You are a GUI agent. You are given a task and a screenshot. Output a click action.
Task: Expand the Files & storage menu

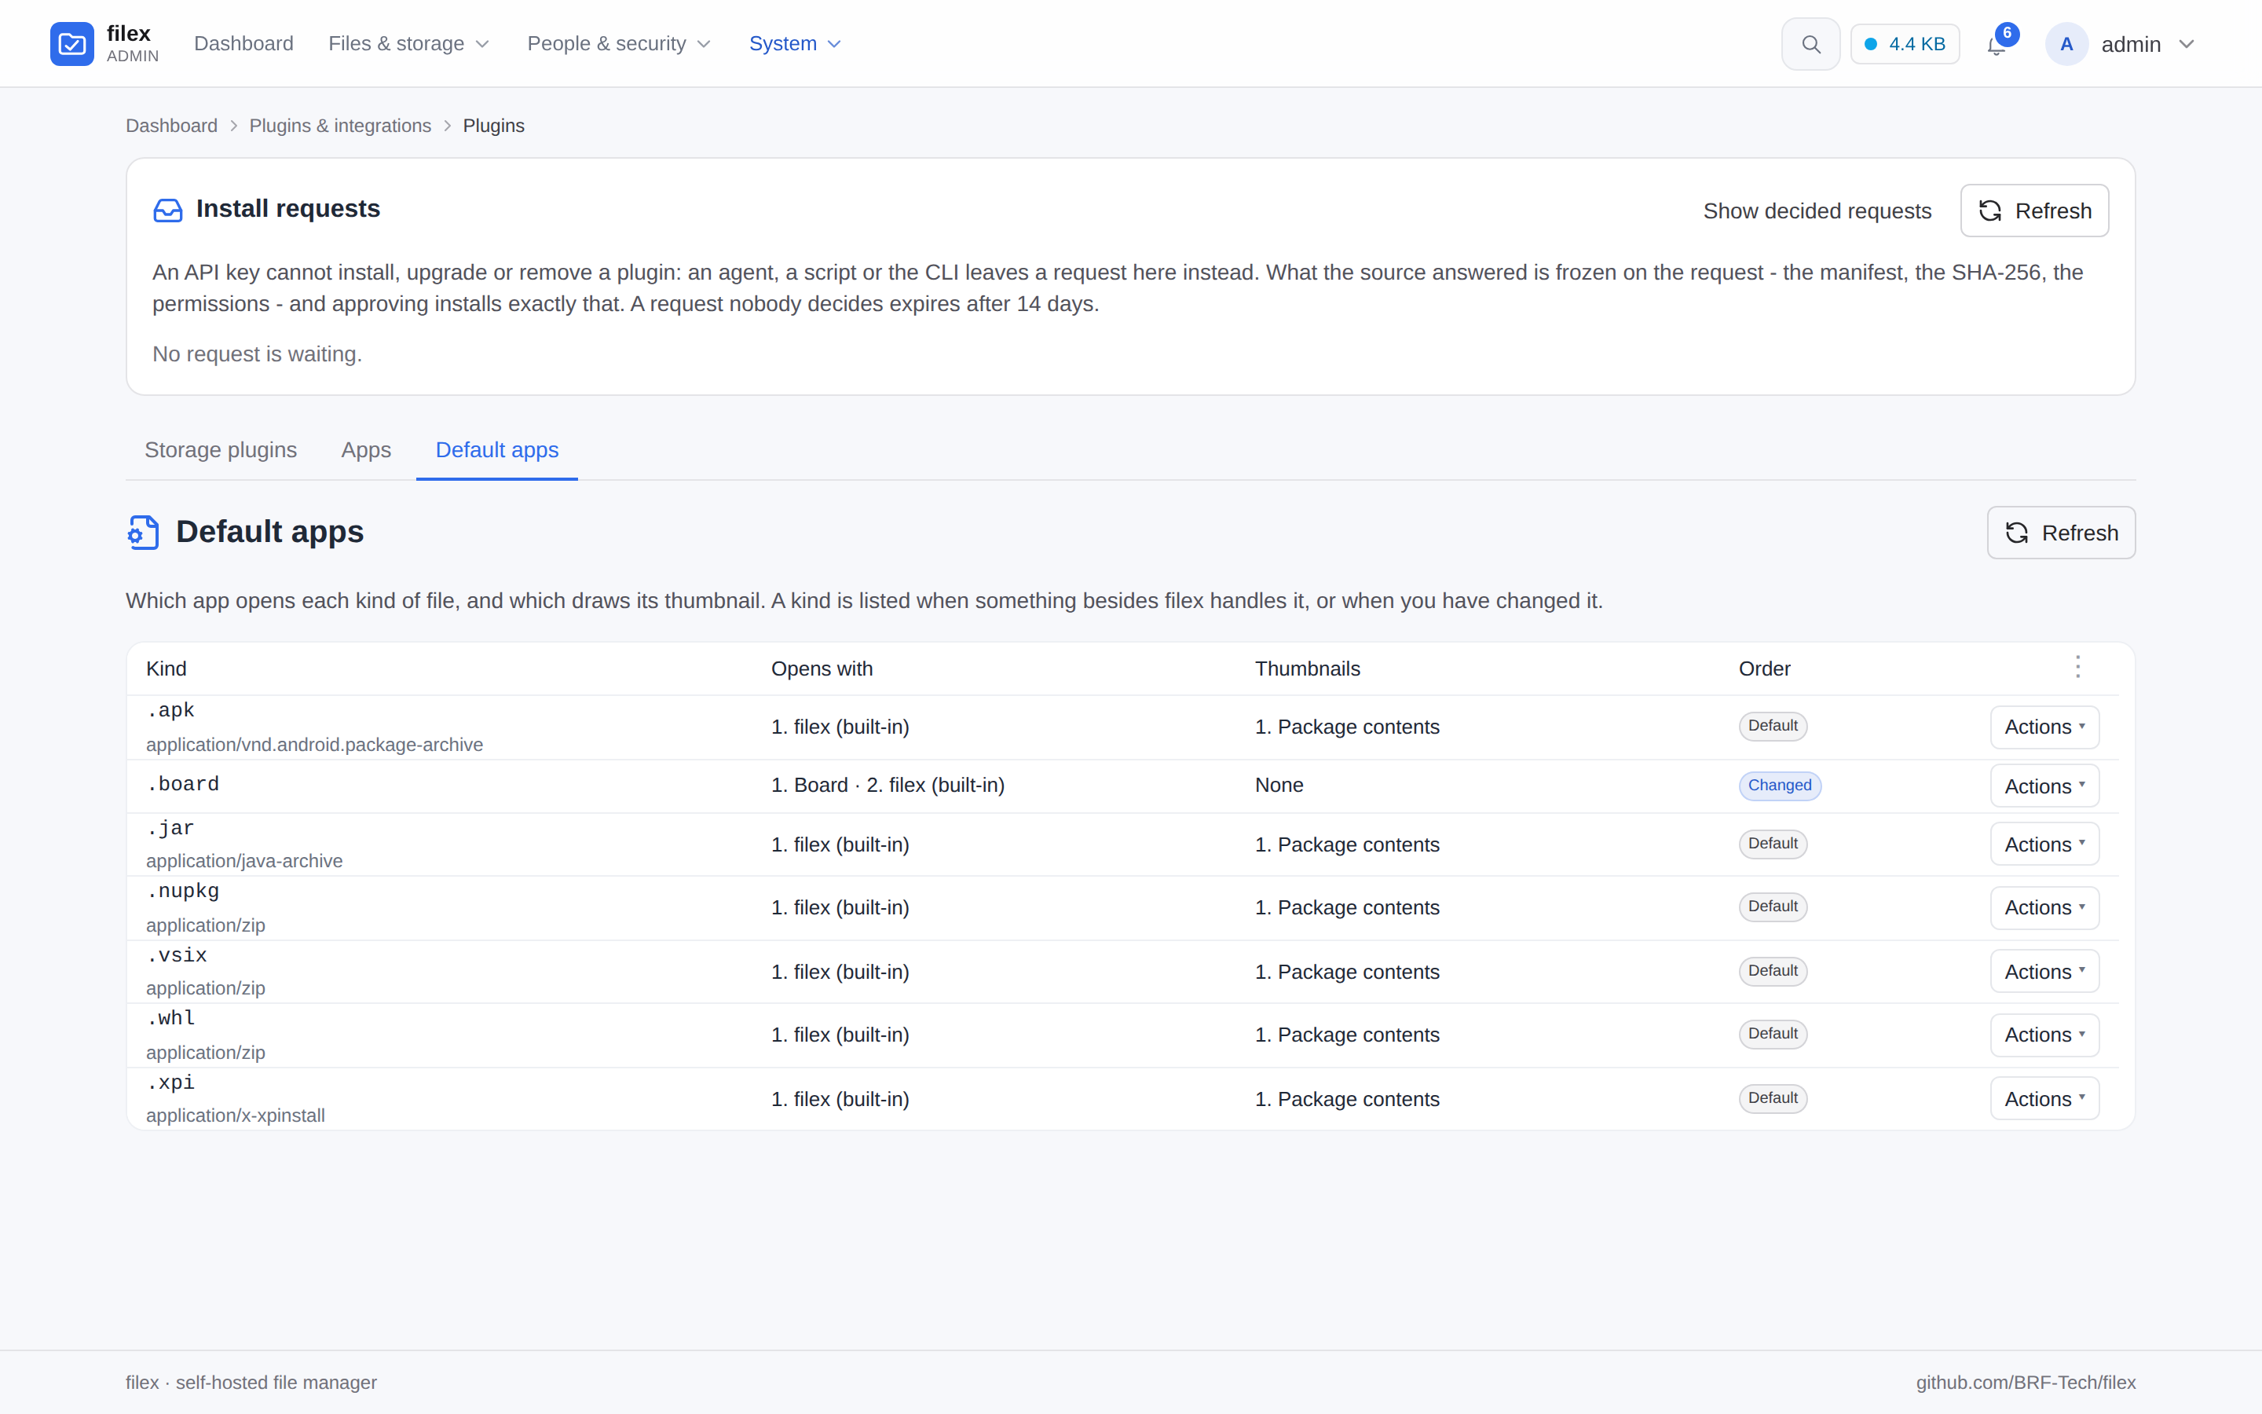[x=408, y=44]
